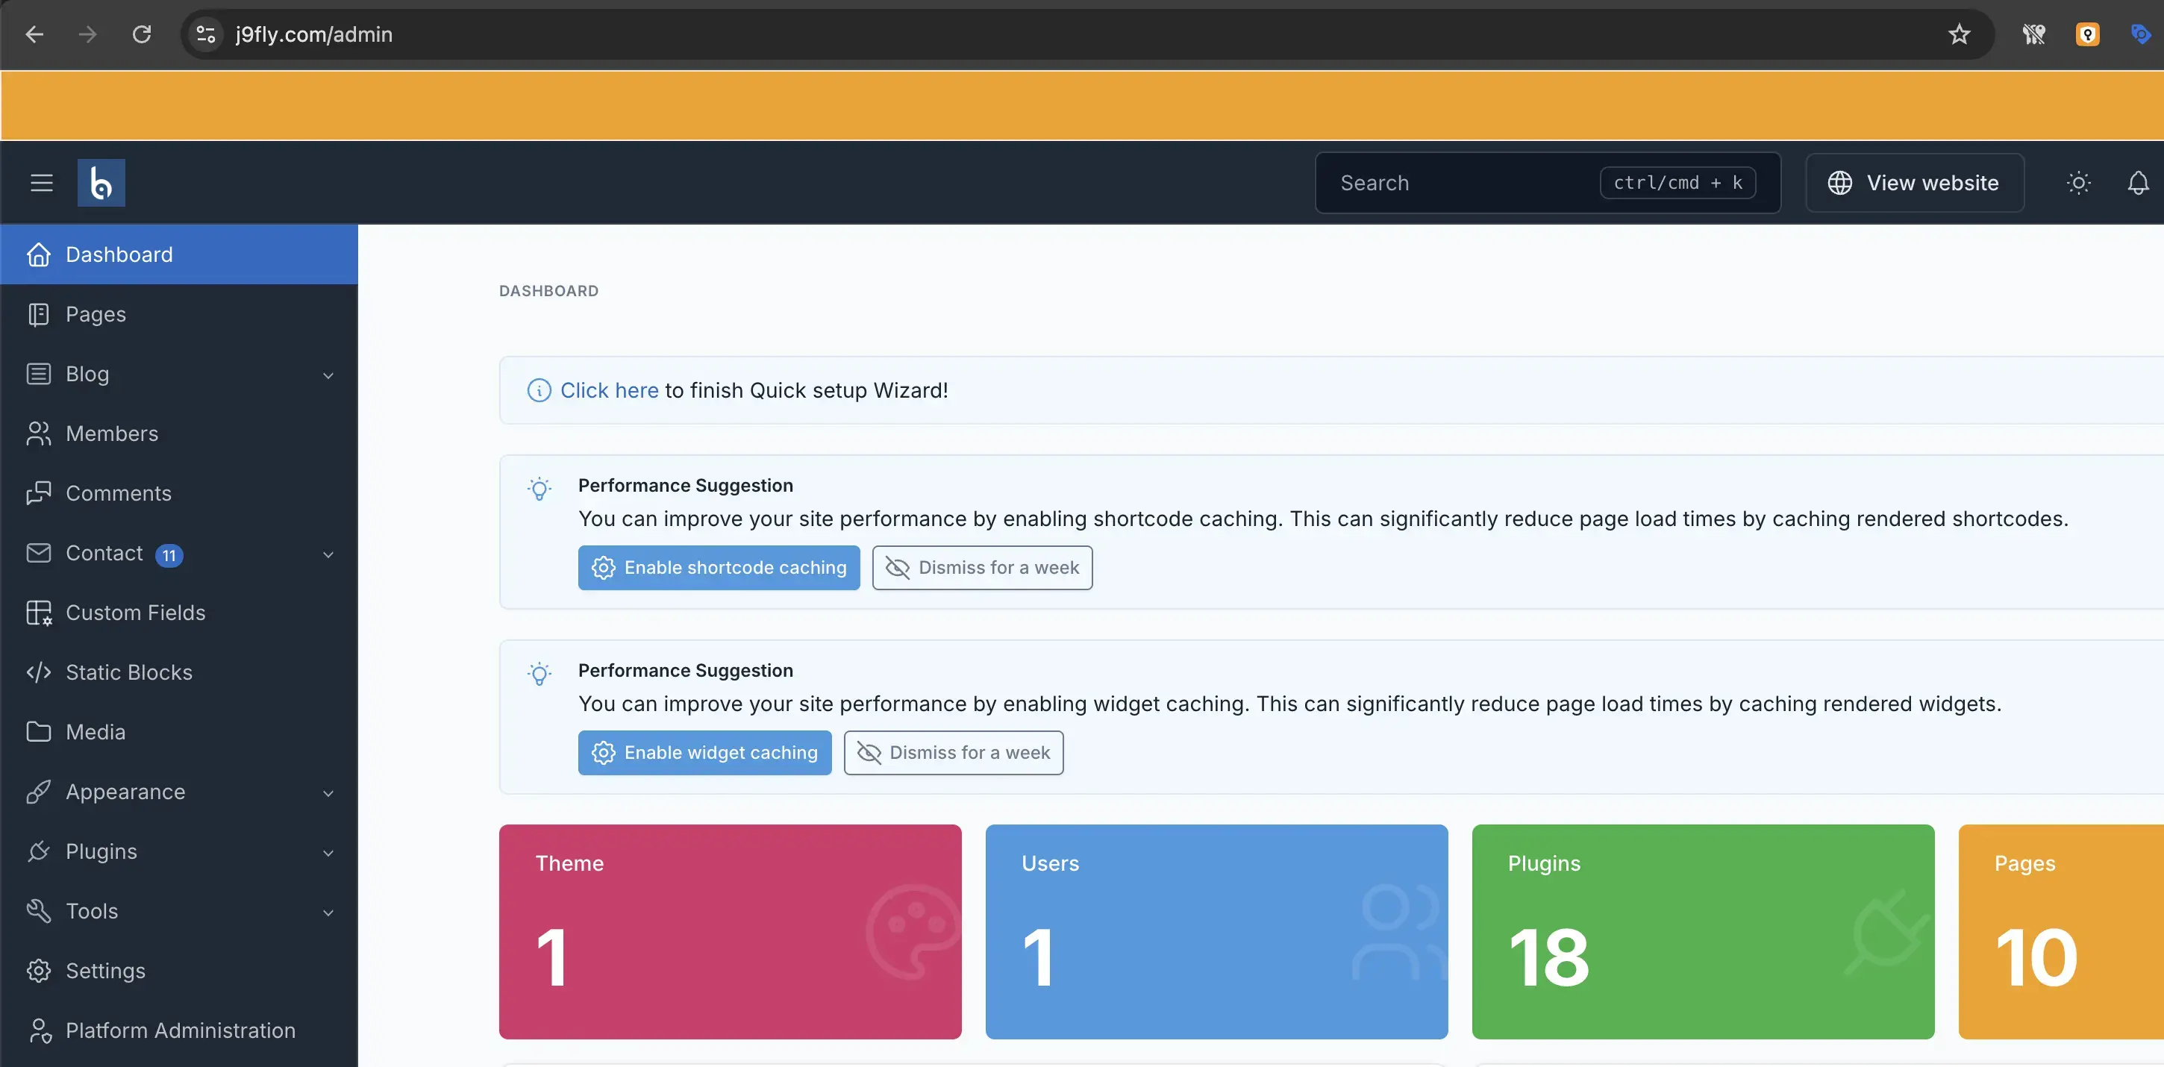Click the browser reload icon
The image size is (2164, 1067).
[141, 34]
